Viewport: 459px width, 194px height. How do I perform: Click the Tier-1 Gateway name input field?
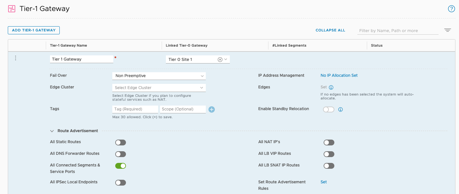coord(81,59)
